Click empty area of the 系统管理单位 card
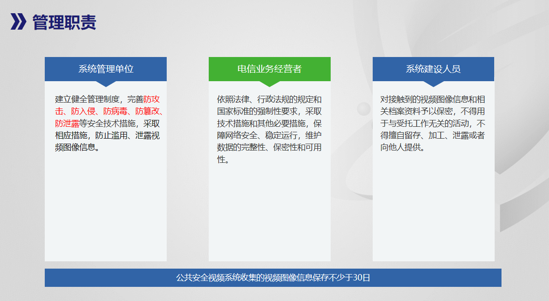Viewport: 549px width, 301px height. click(x=106, y=210)
